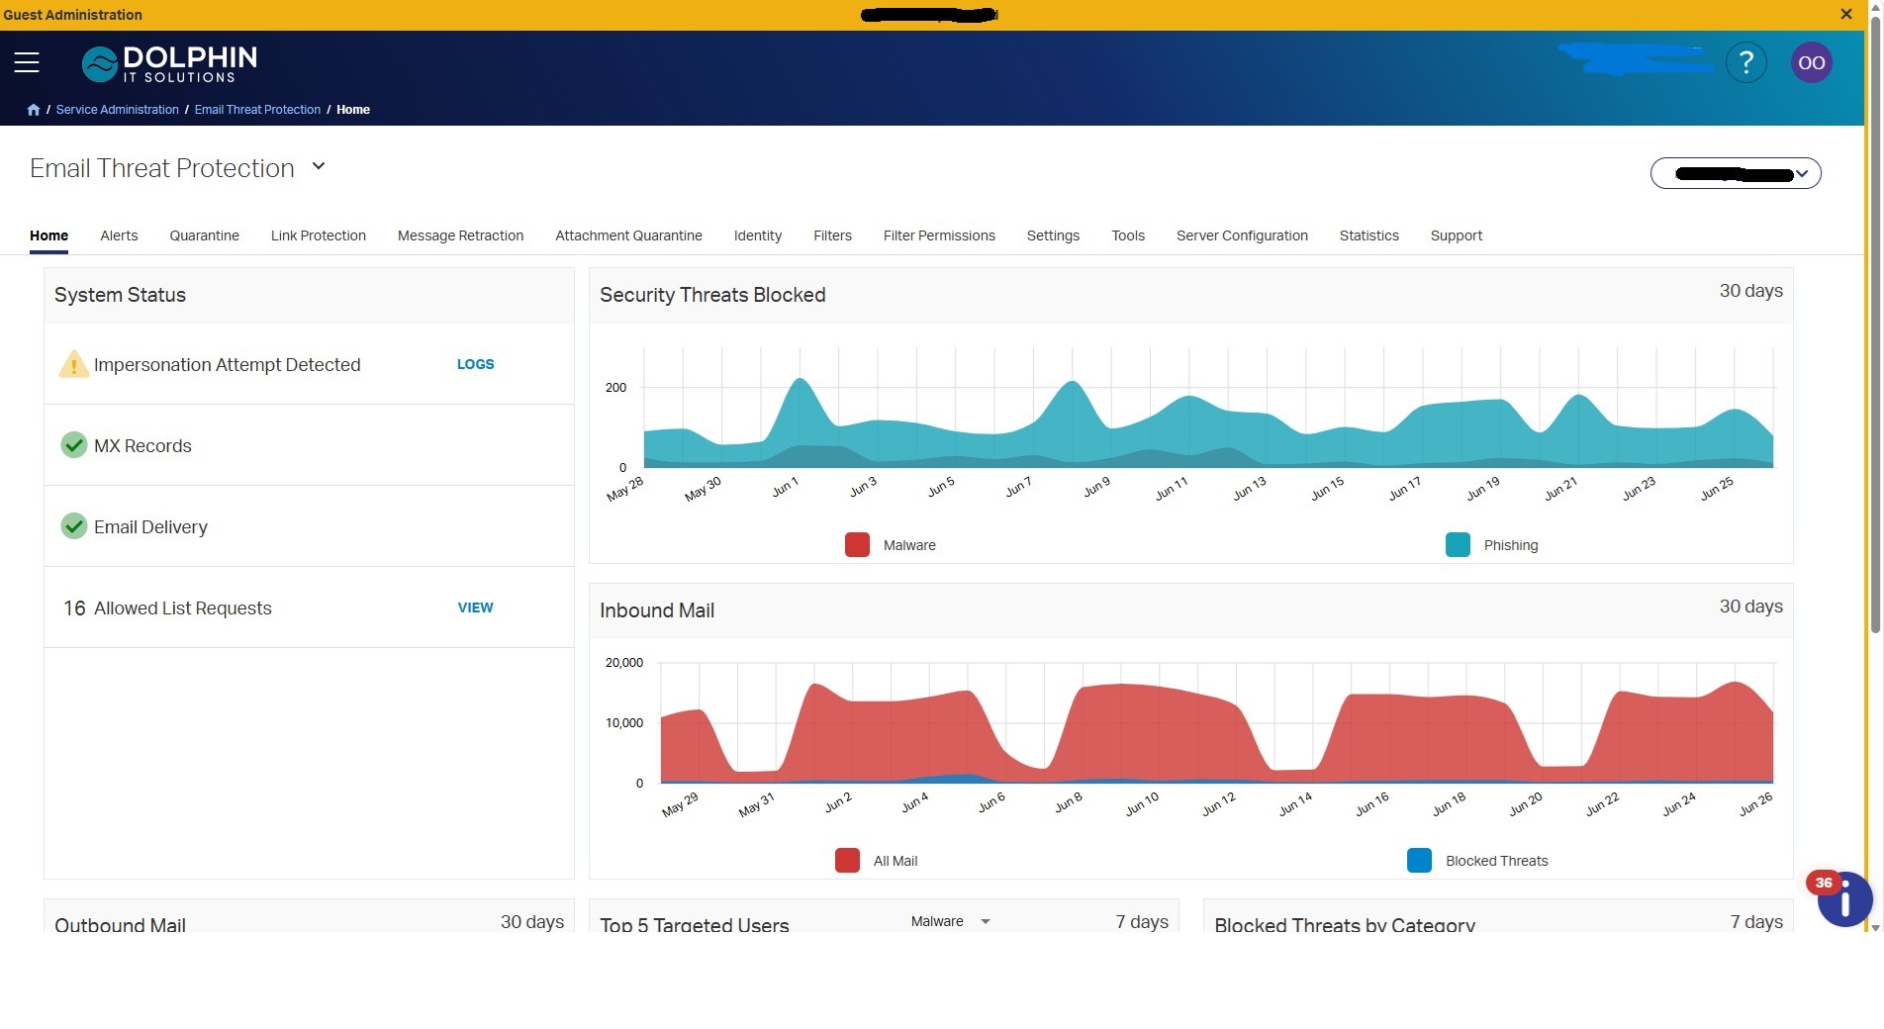
Task: Open the help question mark icon
Action: click(1746, 62)
